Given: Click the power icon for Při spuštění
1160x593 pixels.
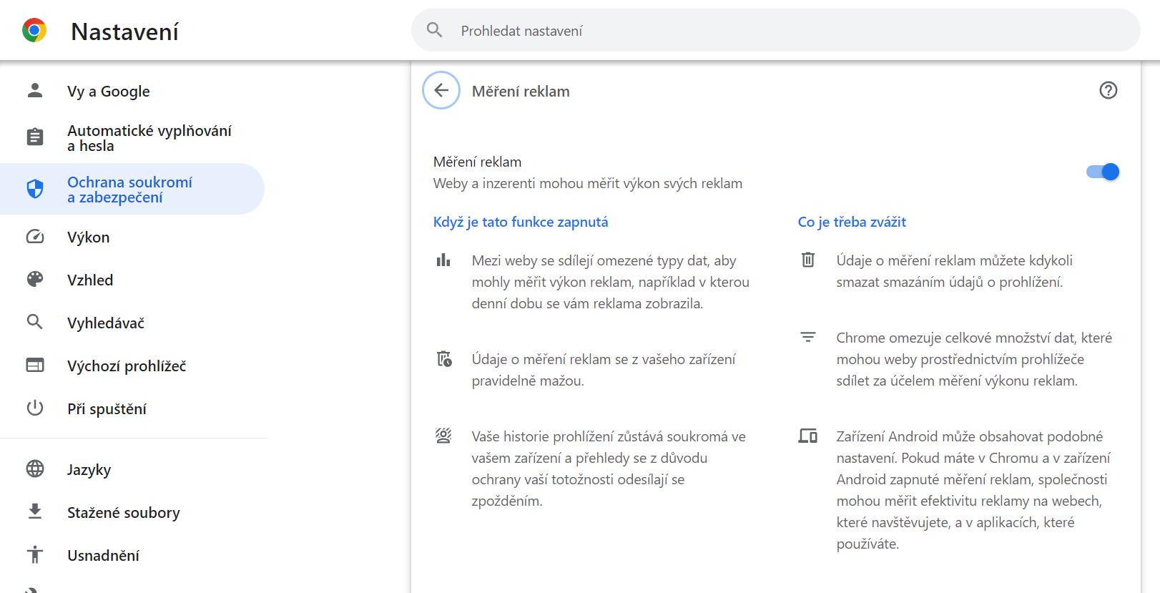Looking at the screenshot, I should click(x=34, y=408).
